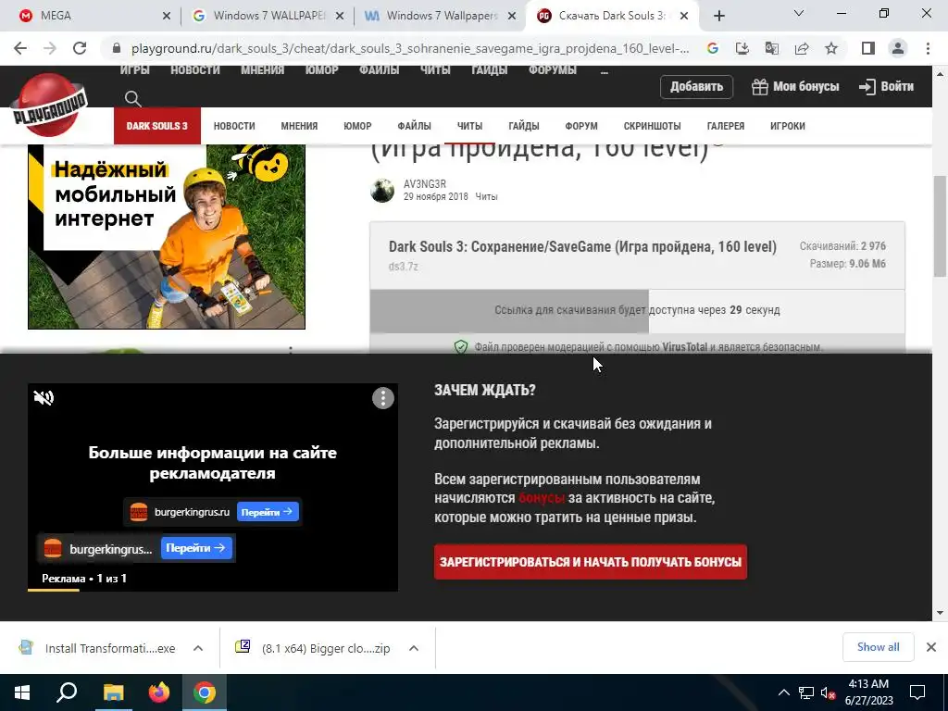
Task: Open the ИГРОКИ section
Action: click(x=787, y=126)
